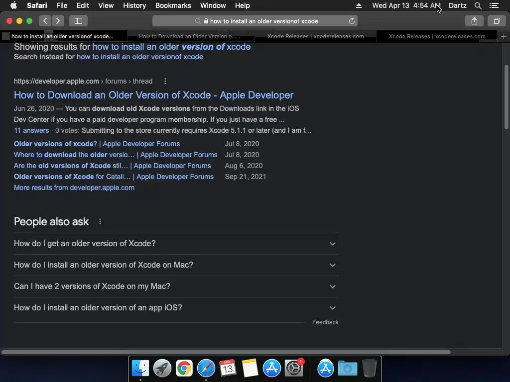Open the View menu
The image size is (510, 382).
coord(106,5)
